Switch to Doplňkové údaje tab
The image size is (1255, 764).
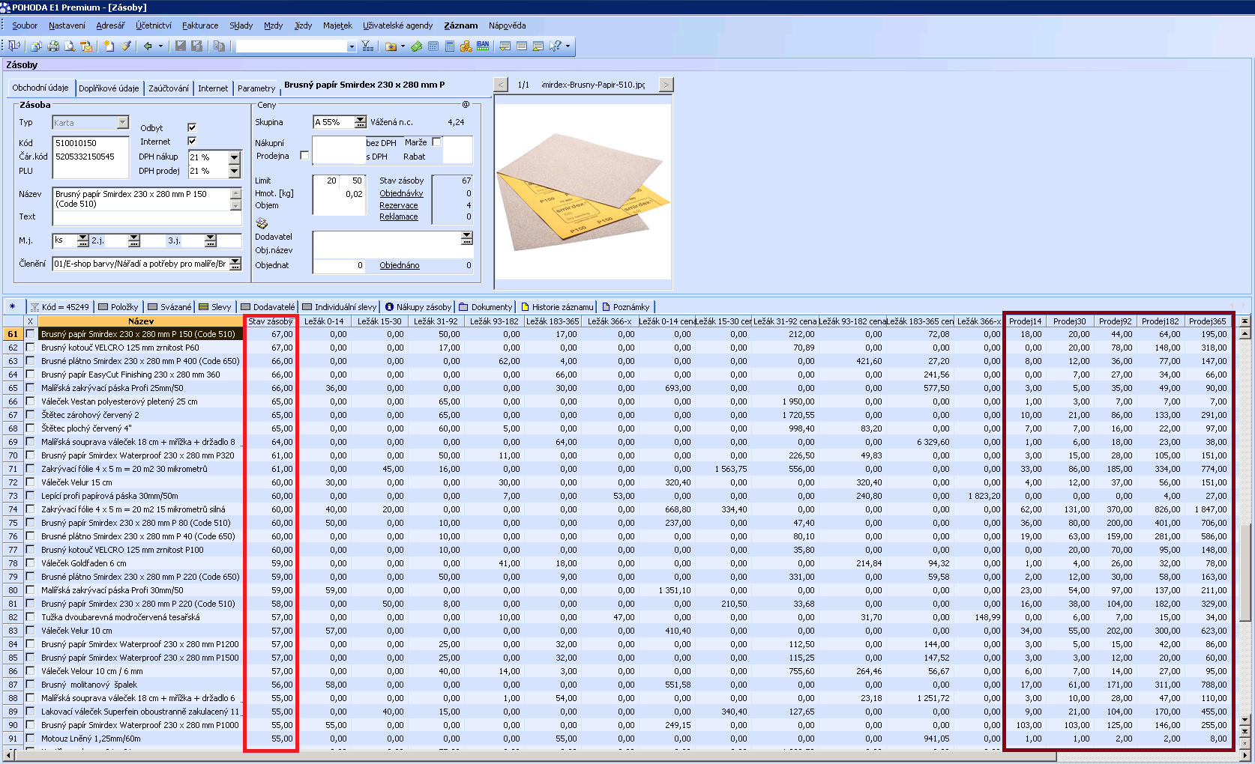tap(109, 88)
